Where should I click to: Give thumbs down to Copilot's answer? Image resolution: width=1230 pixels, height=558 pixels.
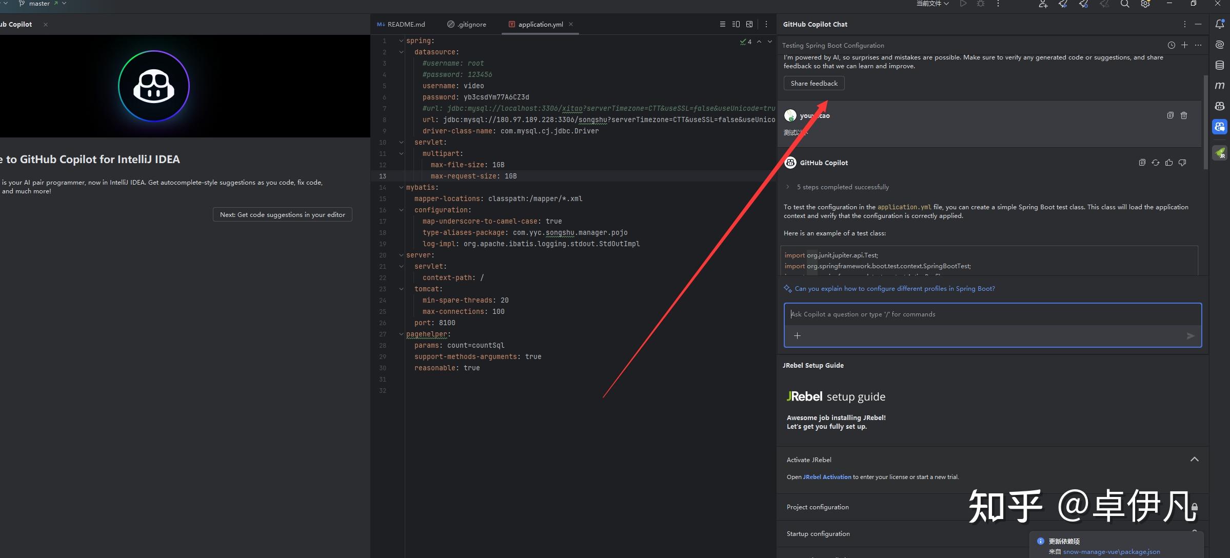tap(1182, 162)
